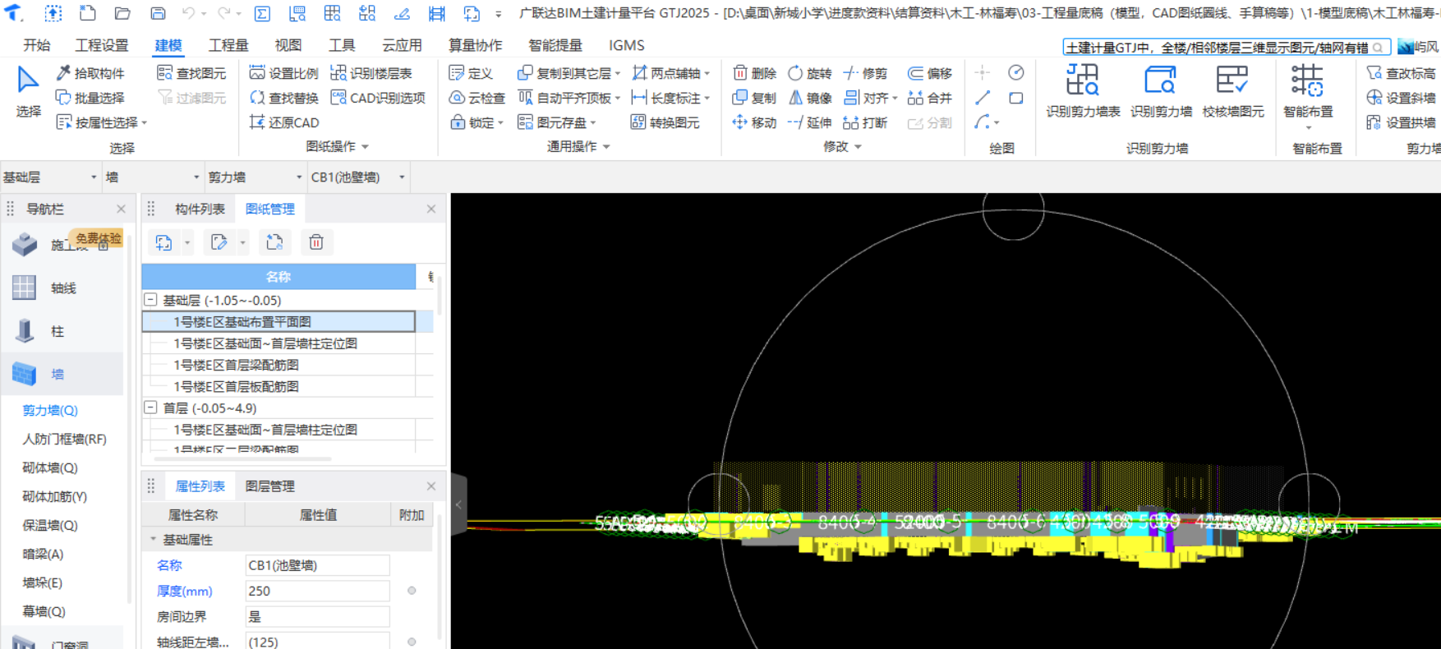Viewport: 1441px width, 649px height.
Task: Open 剪力墙 component type dropdown
Action: tap(256, 177)
